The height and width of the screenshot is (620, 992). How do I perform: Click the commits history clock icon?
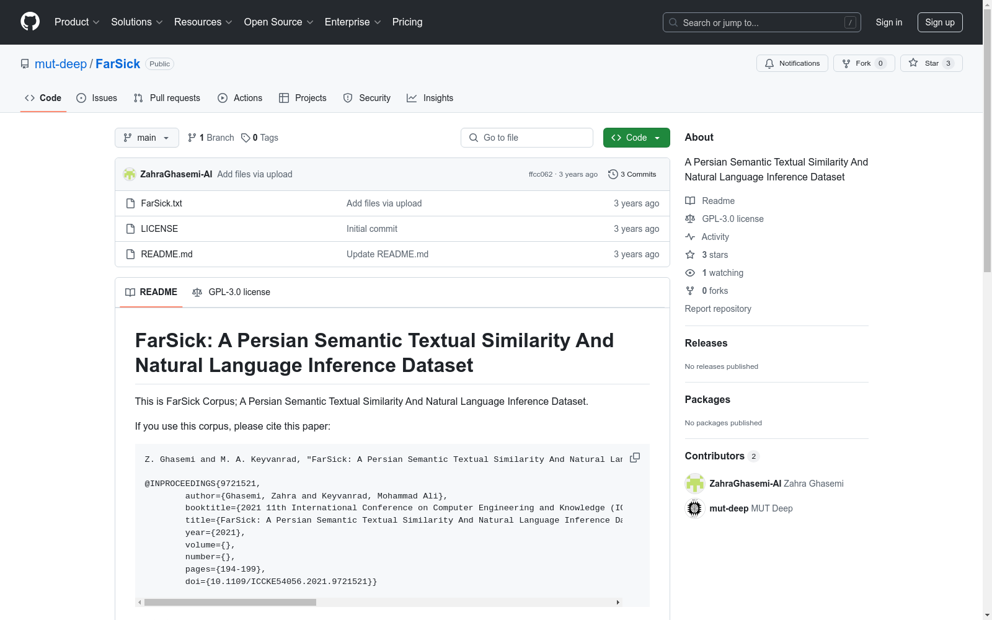tap(613, 174)
